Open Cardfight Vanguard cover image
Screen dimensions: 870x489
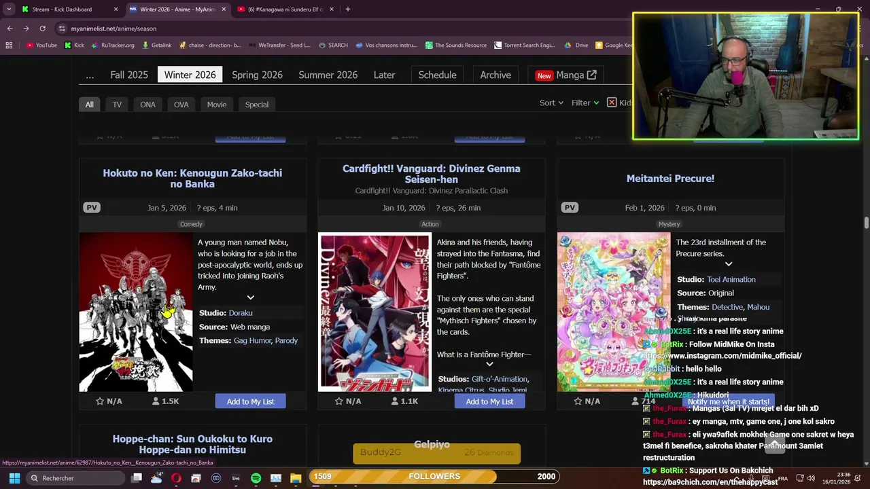(375, 312)
